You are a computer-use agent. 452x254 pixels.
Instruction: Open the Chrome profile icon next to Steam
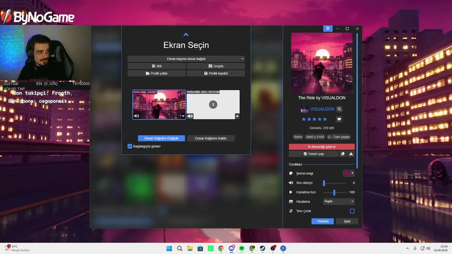point(252,248)
